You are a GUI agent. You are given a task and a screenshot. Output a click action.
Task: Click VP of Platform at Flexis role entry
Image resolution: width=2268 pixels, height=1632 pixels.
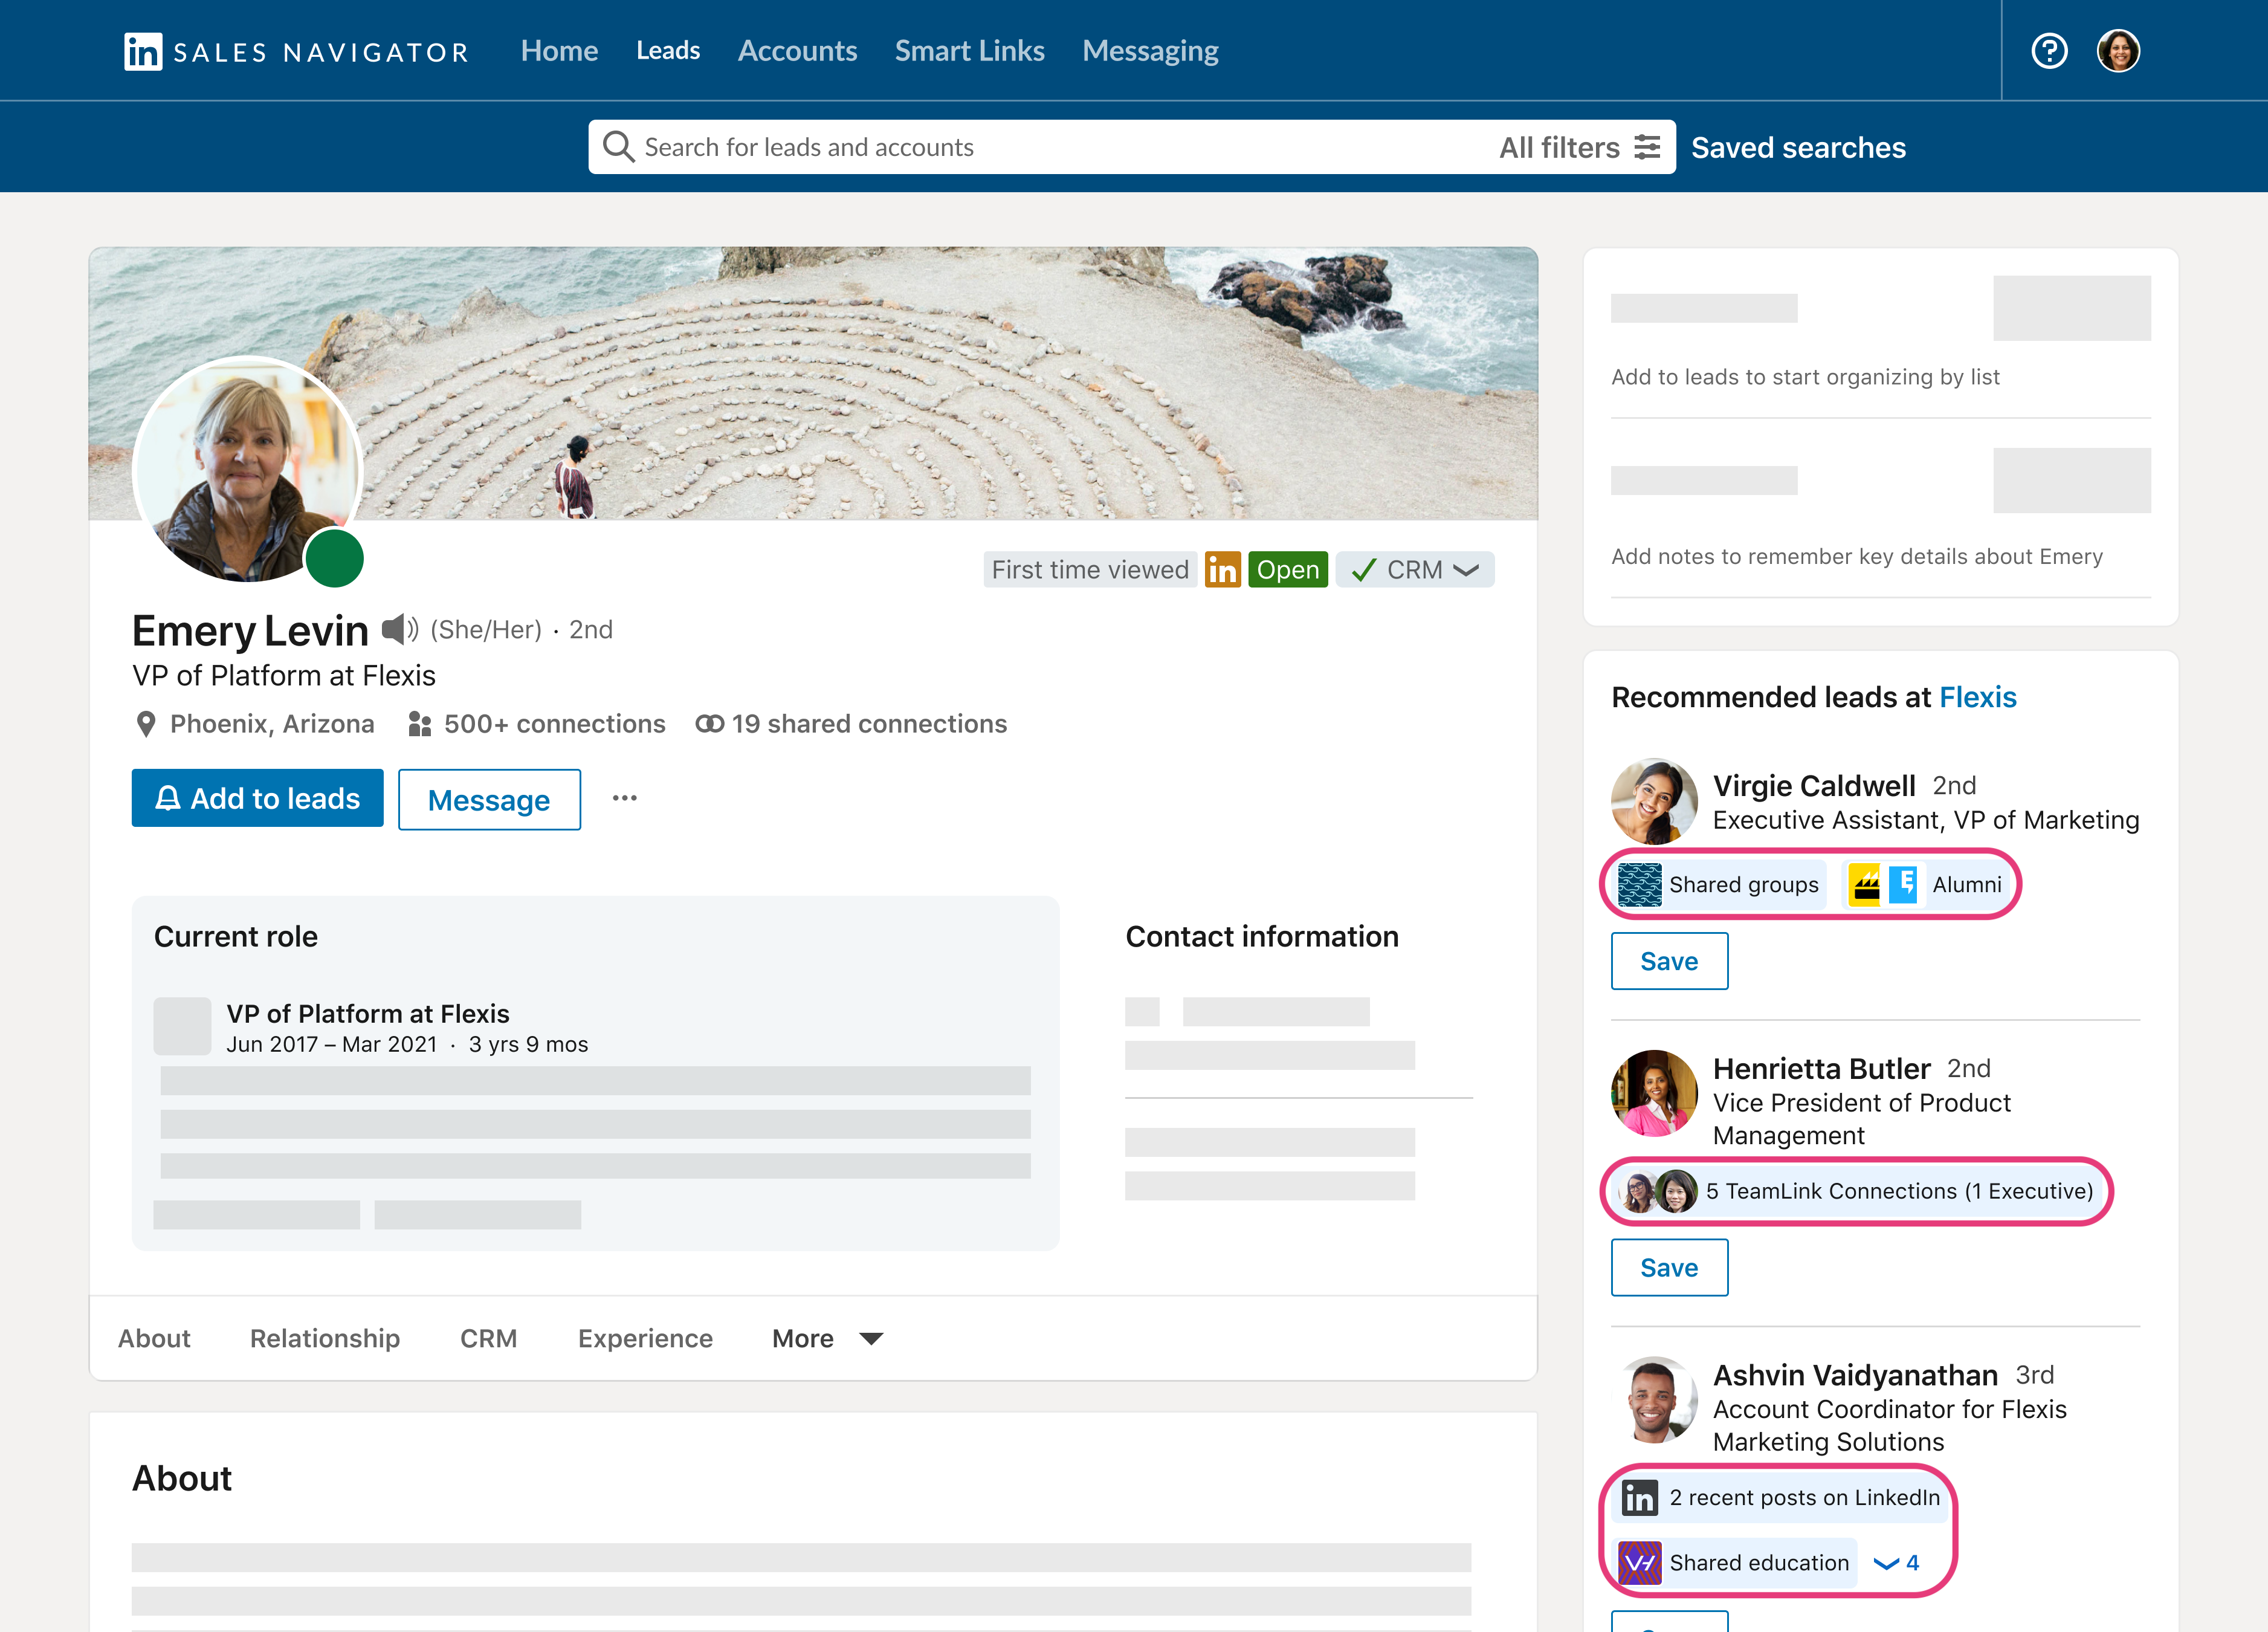[367, 1014]
